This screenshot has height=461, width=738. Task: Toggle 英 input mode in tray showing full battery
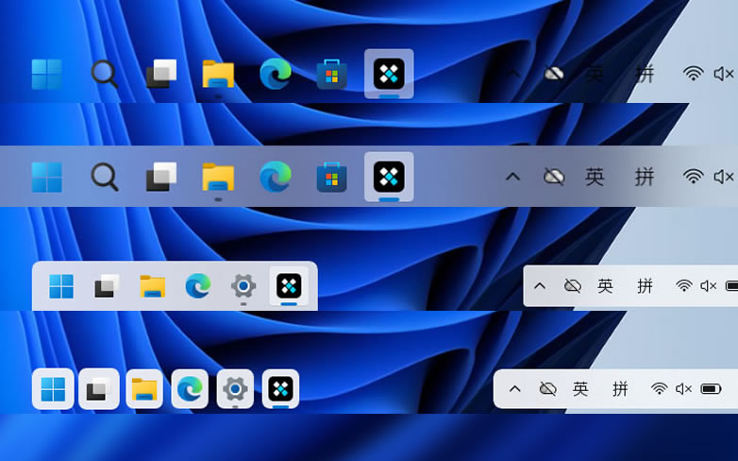580,389
